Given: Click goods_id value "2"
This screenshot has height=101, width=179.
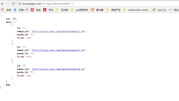Looking at the screenshot, I should pyautogui.click(x=32, y=34).
